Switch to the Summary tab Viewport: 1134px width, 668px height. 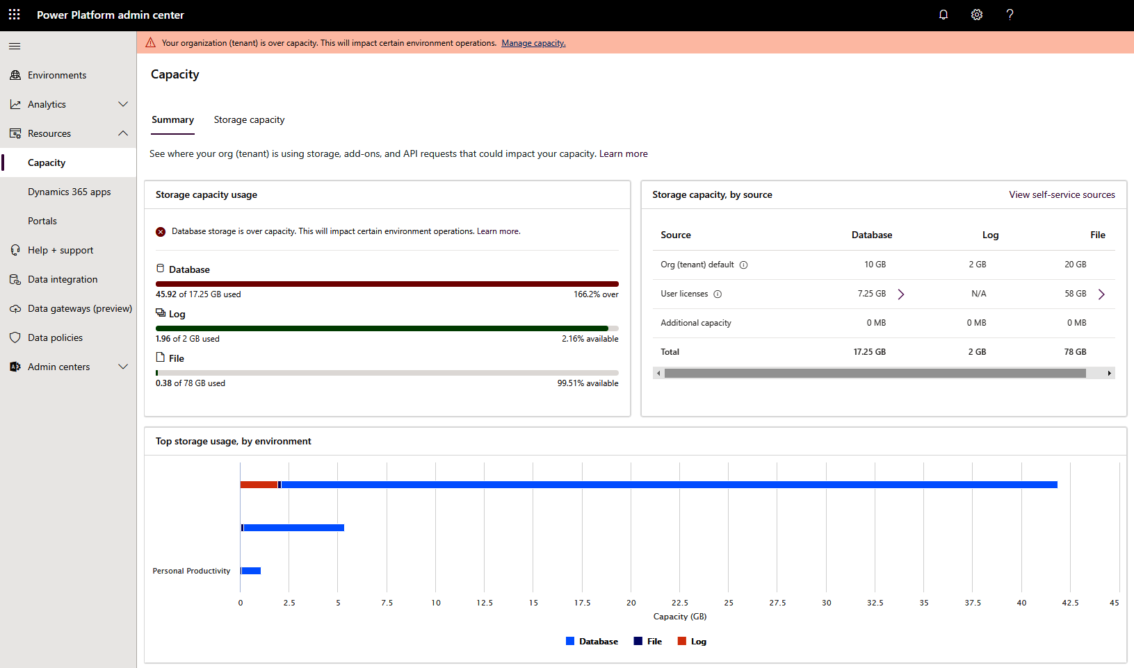(172, 119)
